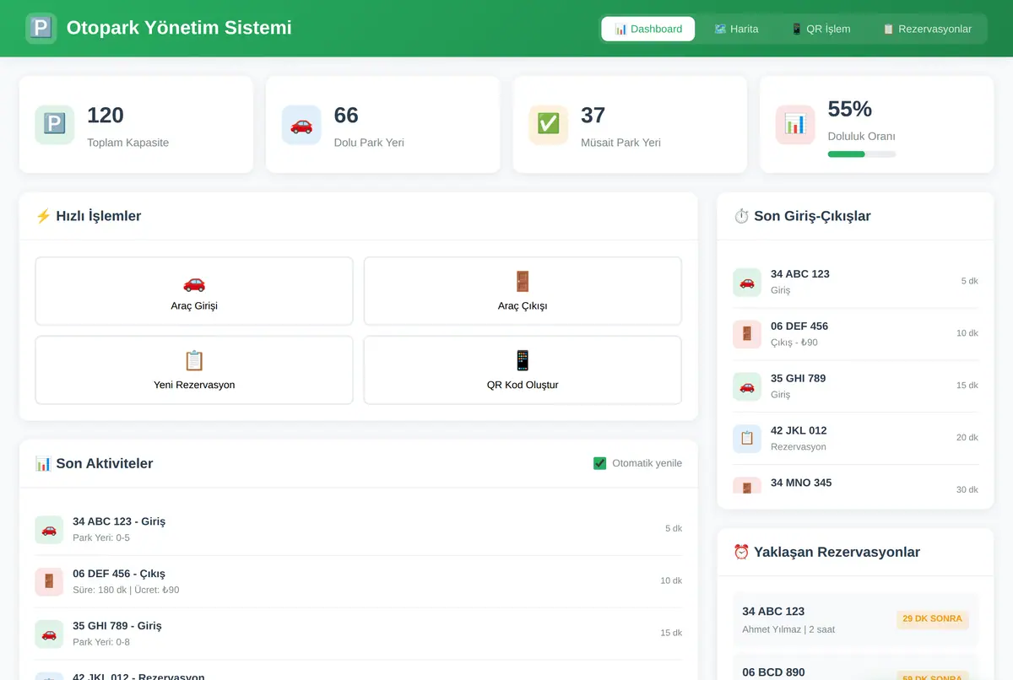The height and width of the screenshot is (680, 1013).
Task: Click the car icon on Dolu Park Yeri card
Action: click(301, 125)
